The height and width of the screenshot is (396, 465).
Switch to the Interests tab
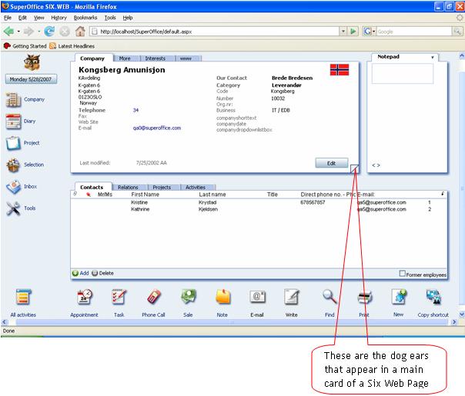point(155,58)
